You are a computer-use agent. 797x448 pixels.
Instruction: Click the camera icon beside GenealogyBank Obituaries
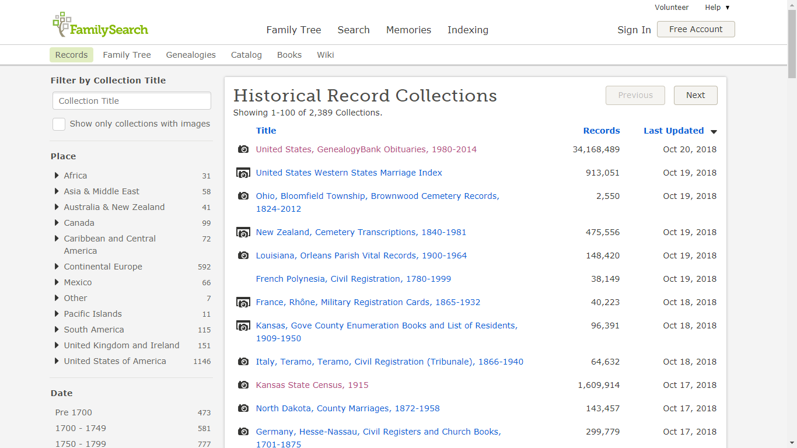pos(243,149)
